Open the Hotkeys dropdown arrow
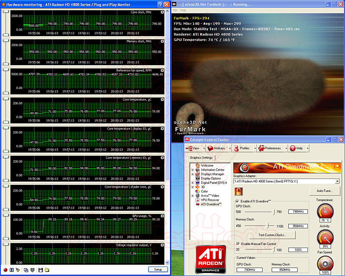 [230, 148]
